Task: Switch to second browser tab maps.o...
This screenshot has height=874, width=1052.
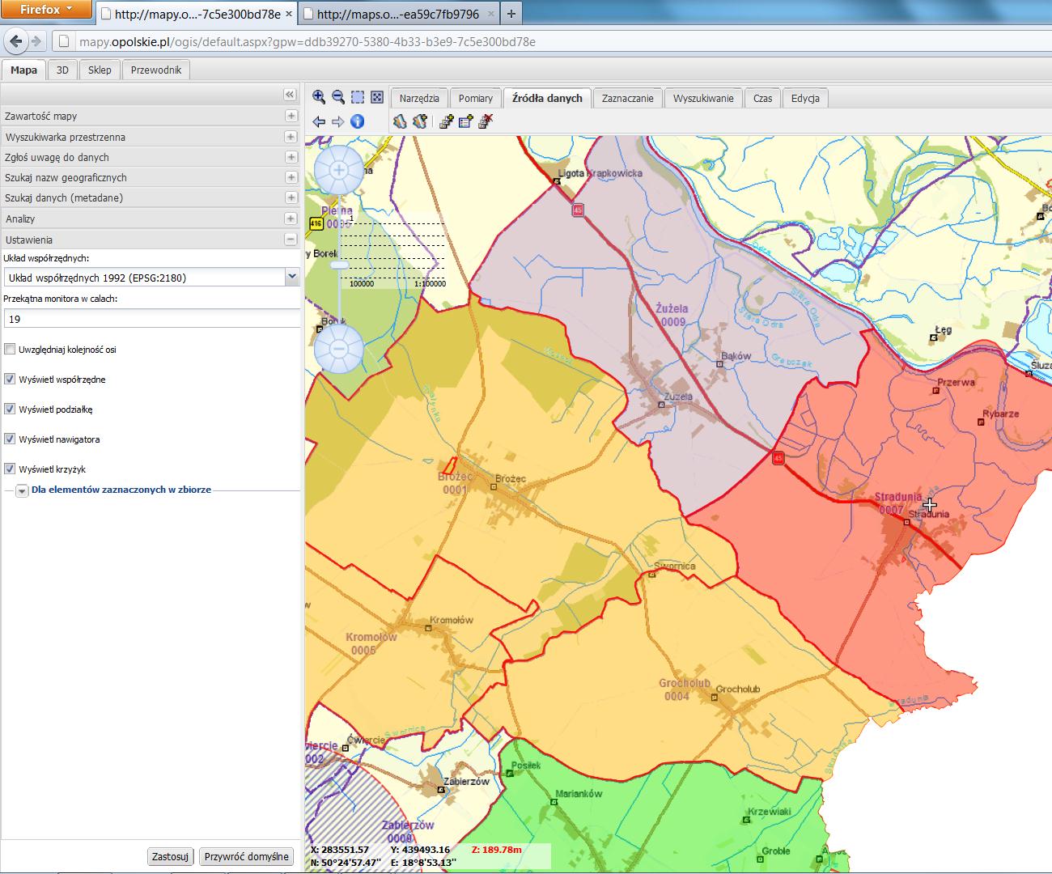Action: coord(397,14)
